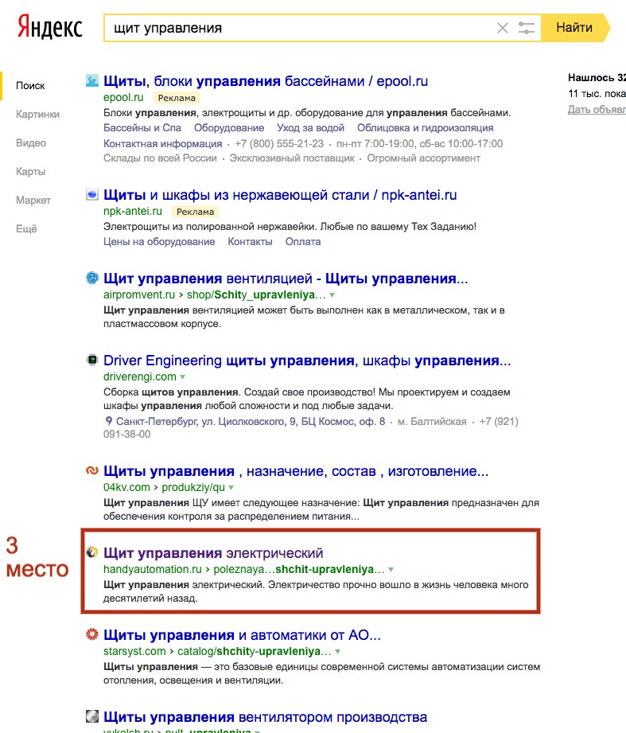This screenshot has height=733, width=626.
Task: Click 04kv.com favicon icon
Action: 92,470
